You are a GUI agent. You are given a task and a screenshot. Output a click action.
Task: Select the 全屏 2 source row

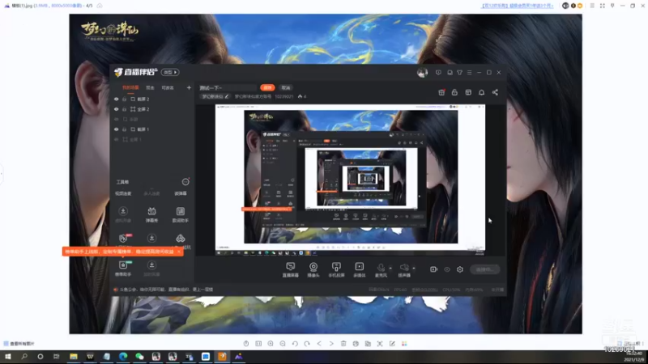[152, 109]
